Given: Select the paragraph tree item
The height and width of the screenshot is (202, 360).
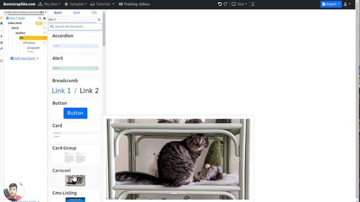Looking at the screenshot, I should coord(33,48).
